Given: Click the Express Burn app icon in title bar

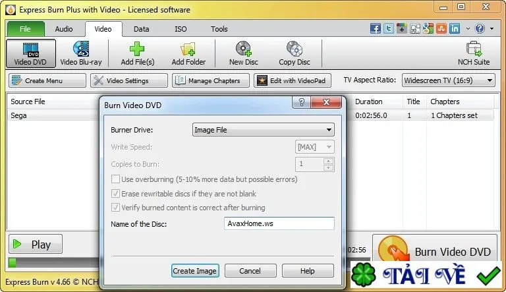Looking at the screenshot, I should coord(11,10).
